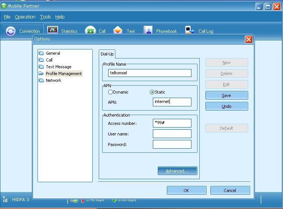Close the Options dialog with red X
The image size is (283, 209).
point(249,40)
